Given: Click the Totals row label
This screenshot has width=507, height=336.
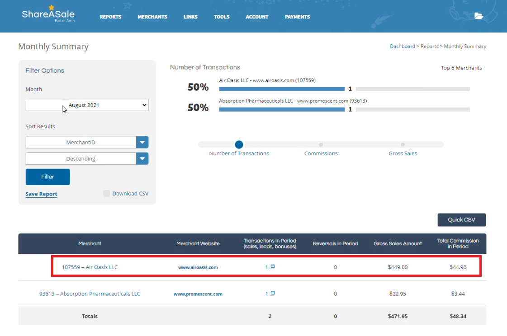Looking at the screenshot, I should pos(90,316).
